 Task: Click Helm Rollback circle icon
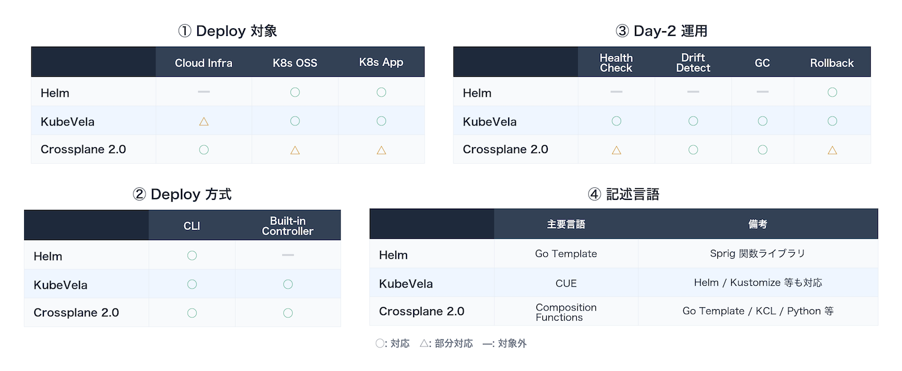832,92
